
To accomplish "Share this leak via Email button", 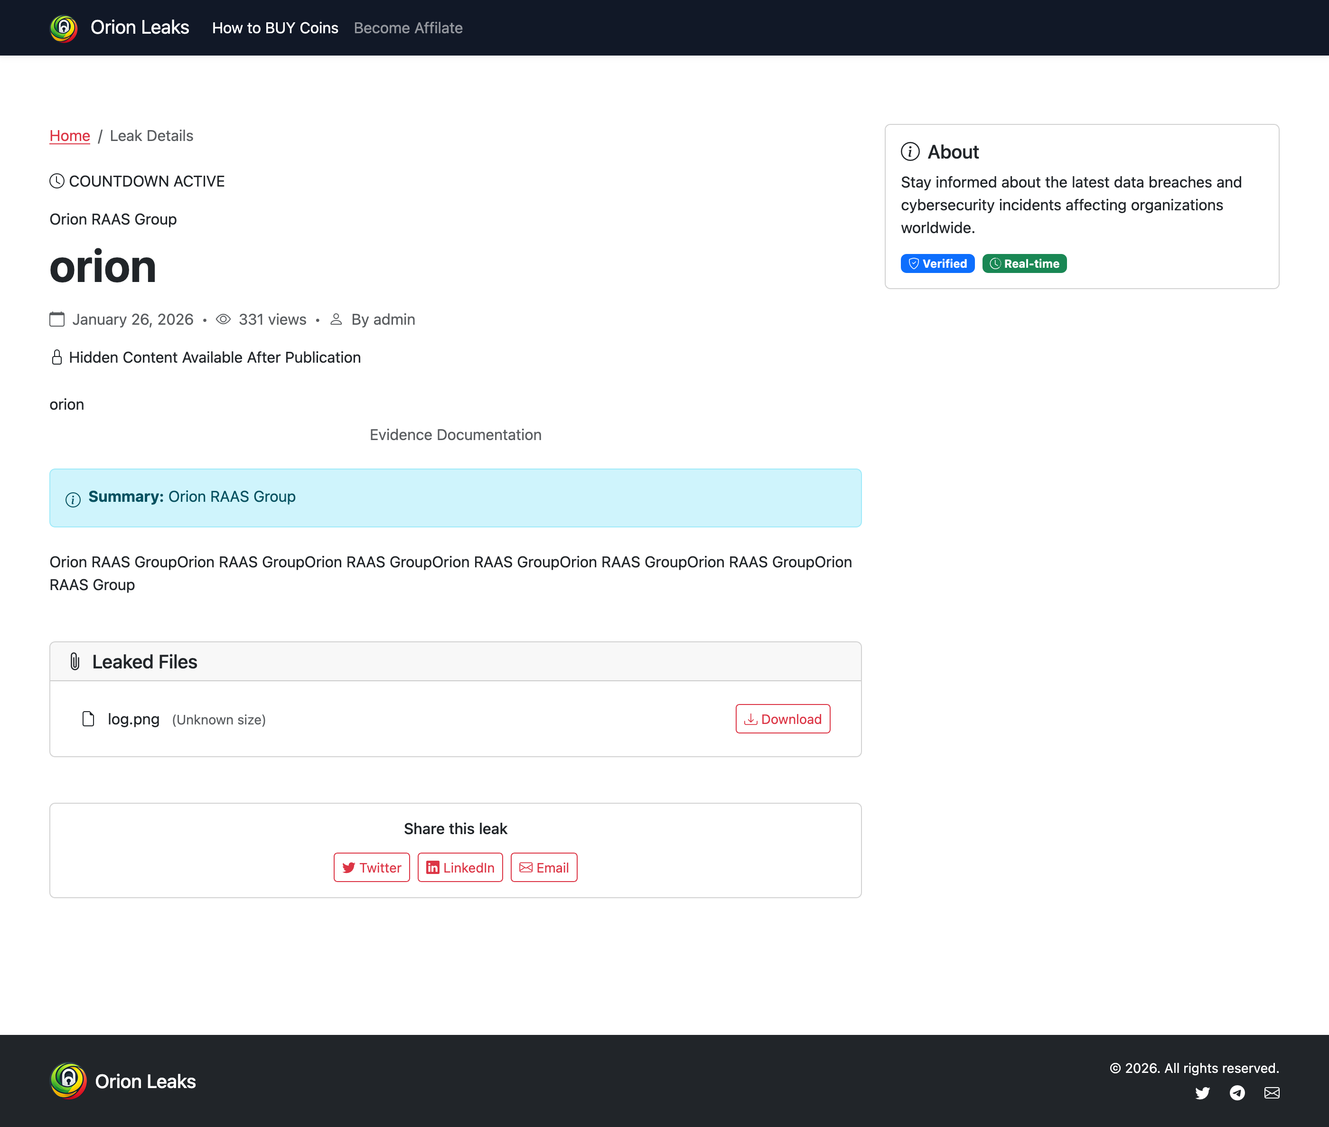I will (x=543, y=868).
